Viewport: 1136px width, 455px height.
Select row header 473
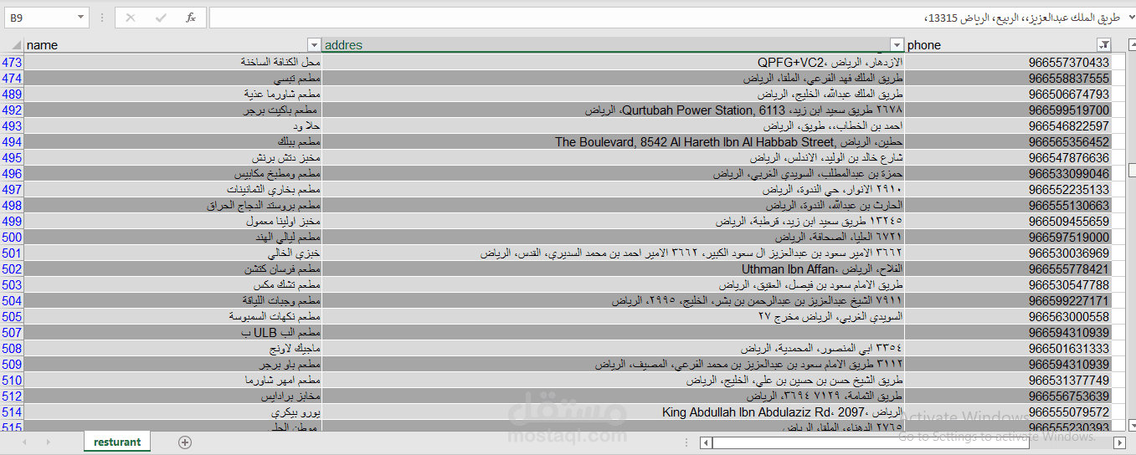coord(12,62)
